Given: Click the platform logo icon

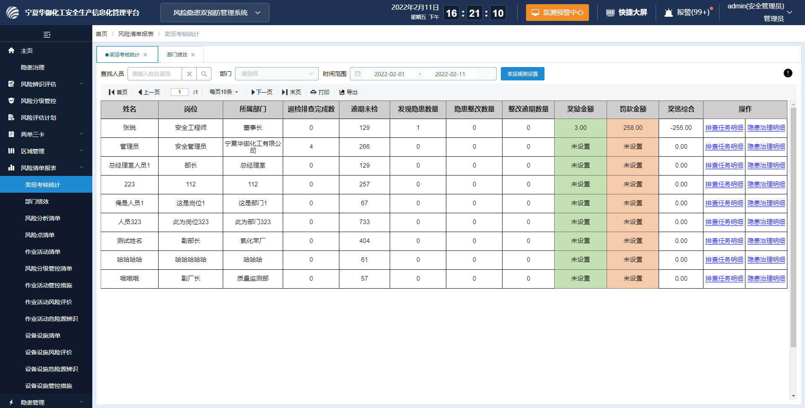Looking at the screenshot, I should 13,13.
